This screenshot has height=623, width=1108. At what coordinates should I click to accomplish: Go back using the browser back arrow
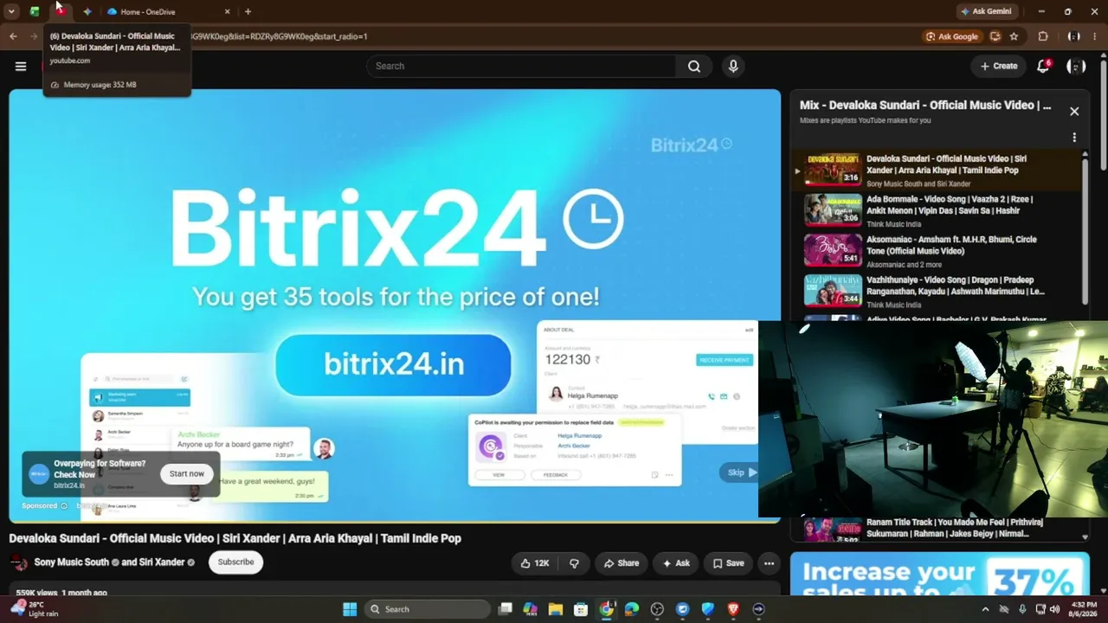13,36
